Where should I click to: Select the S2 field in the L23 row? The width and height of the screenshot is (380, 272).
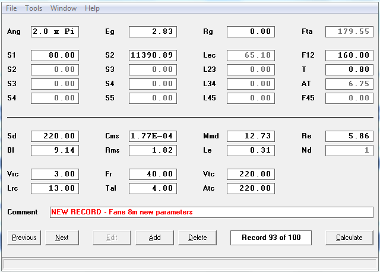click(x=55, y=69)
